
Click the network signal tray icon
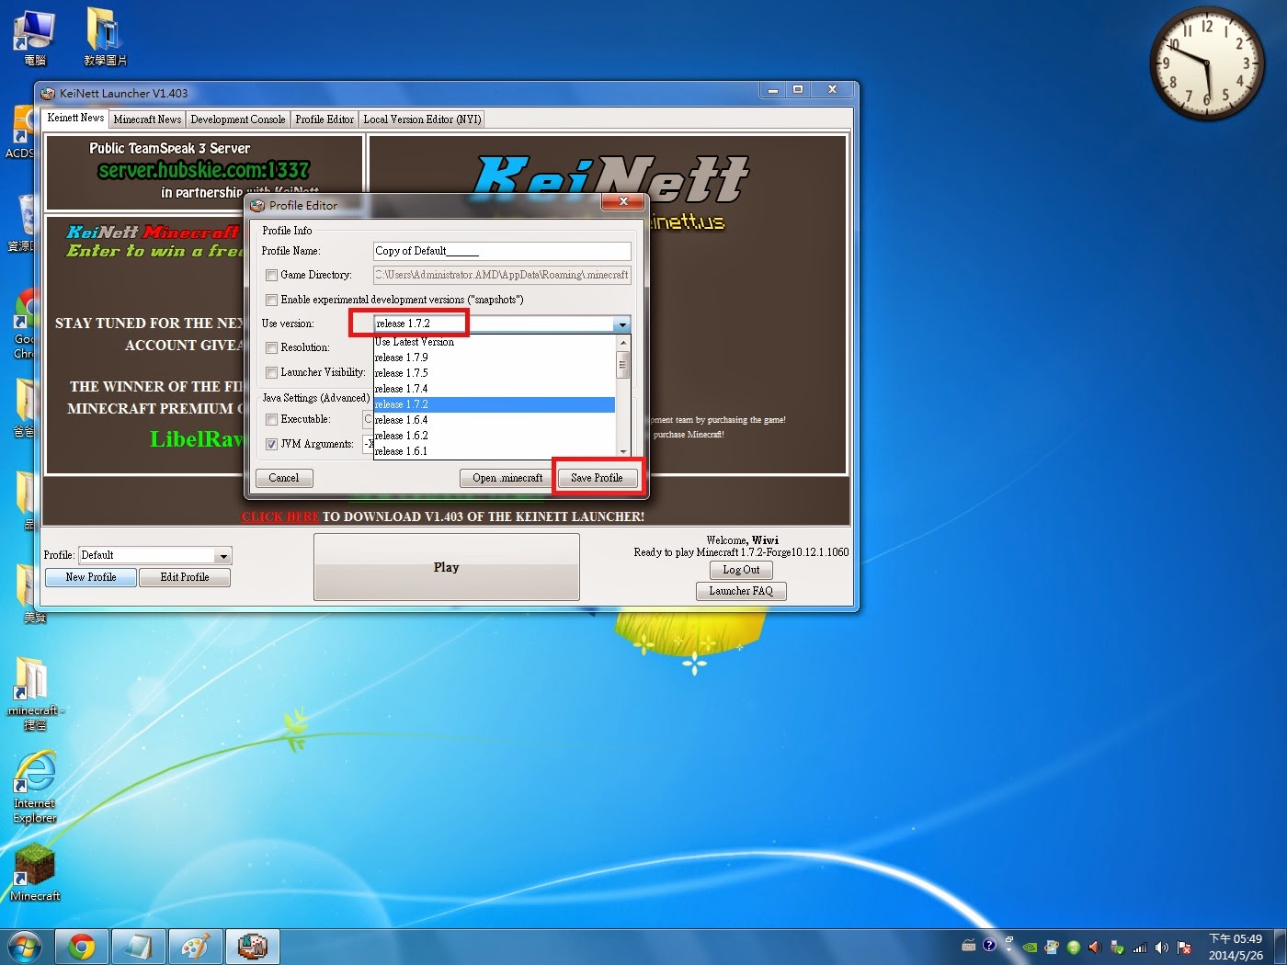(x=1140, y=947)
